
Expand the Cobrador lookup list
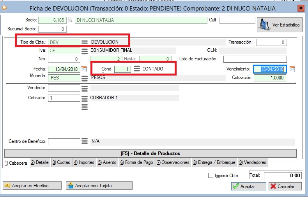coord(85,98)
